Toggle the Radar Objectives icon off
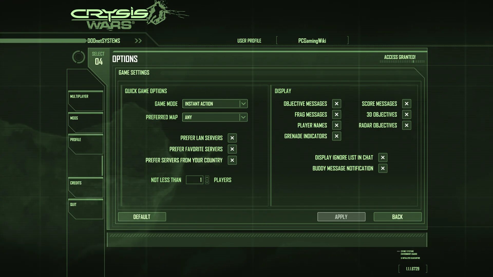This screenshot has width=493, height=277. [406, 125]
